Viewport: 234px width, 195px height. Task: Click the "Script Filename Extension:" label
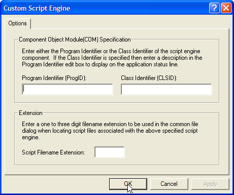click(53, 152)
